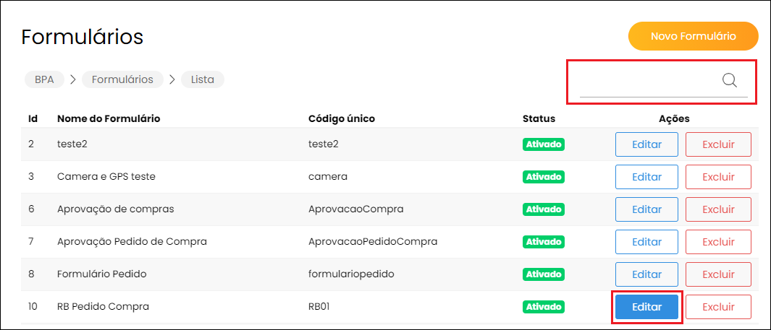Delete the teste2 form
Screen dimensions: 771x330
click(718, 144)
